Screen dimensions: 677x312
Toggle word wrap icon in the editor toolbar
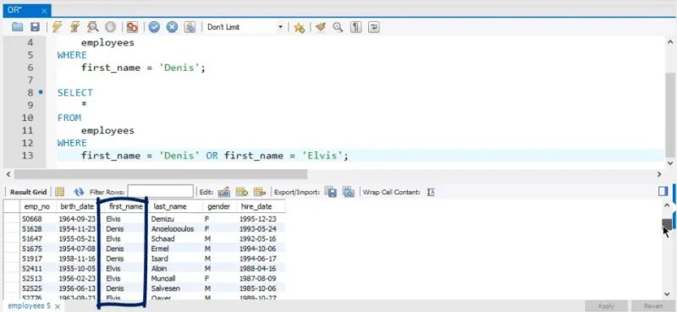tap(374, 27)
